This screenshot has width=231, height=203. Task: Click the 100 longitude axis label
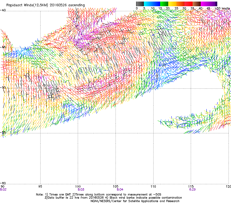pyautogui.click(x=78, y=186)
